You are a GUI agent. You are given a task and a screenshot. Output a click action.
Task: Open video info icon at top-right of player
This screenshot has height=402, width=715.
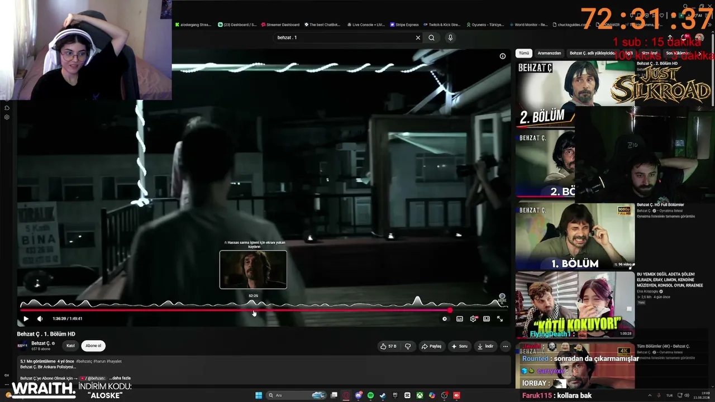point(503,56)
